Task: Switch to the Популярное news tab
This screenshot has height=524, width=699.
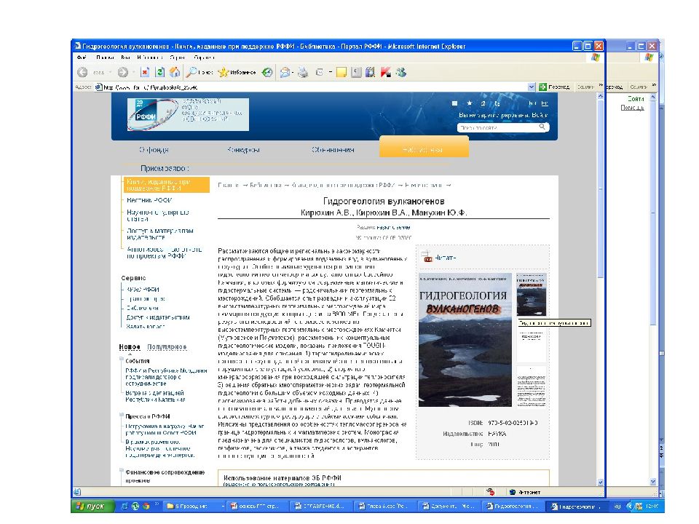Action: [x=167, y=346]
